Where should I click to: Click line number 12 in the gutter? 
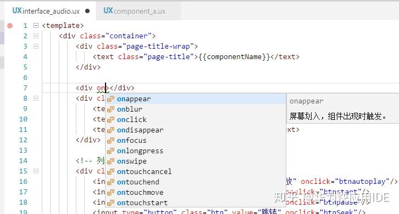pos(23,140)
